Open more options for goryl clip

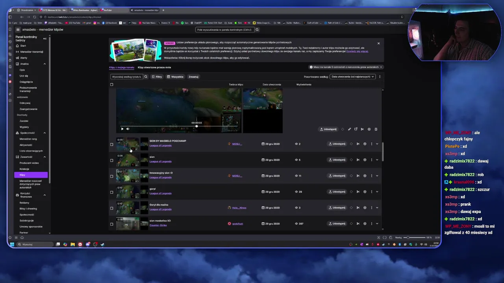[x=371, y=192]
